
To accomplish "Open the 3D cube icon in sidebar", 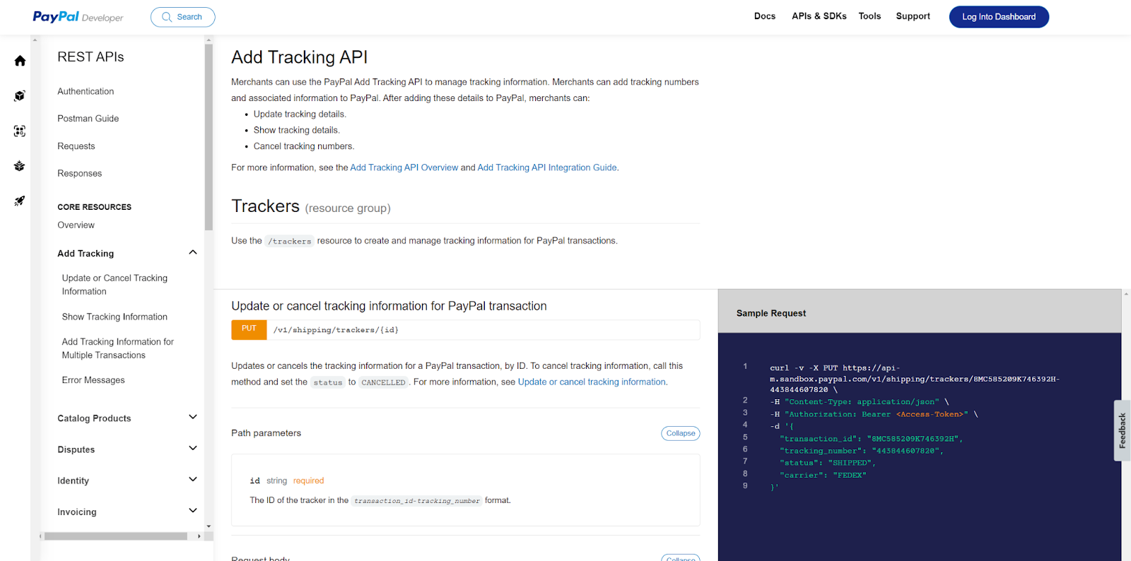I will click(x=20, y=96).
